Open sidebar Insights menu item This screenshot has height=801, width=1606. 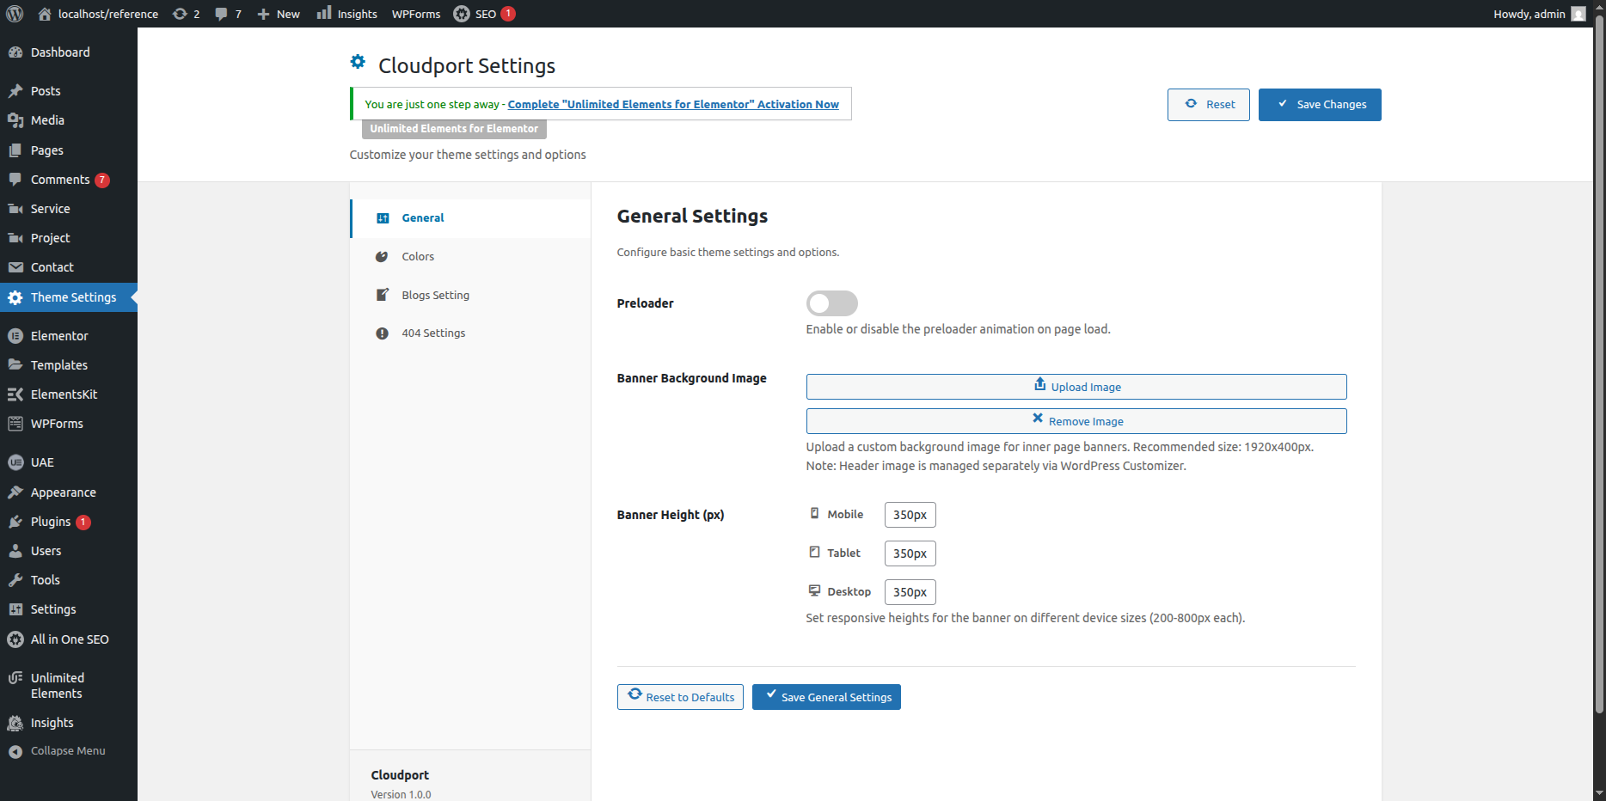[x=69, y=723]
